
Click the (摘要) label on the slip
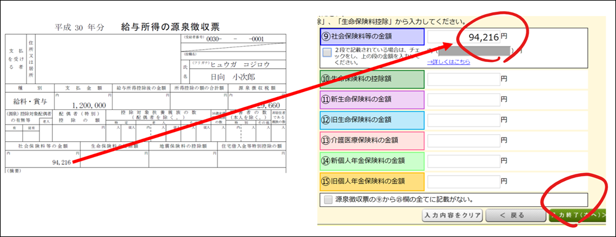(14, 171)
